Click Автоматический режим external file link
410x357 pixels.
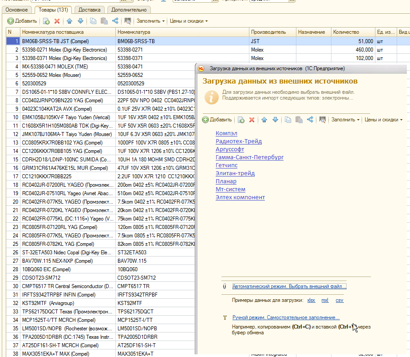289,286
